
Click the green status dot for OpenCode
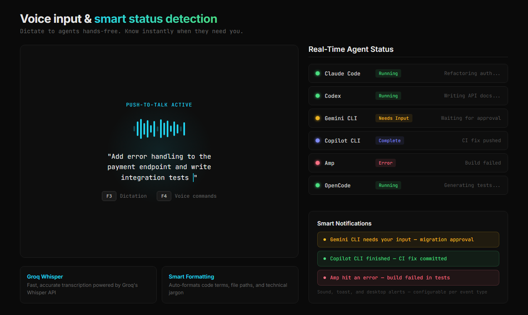tap(318, 185)
